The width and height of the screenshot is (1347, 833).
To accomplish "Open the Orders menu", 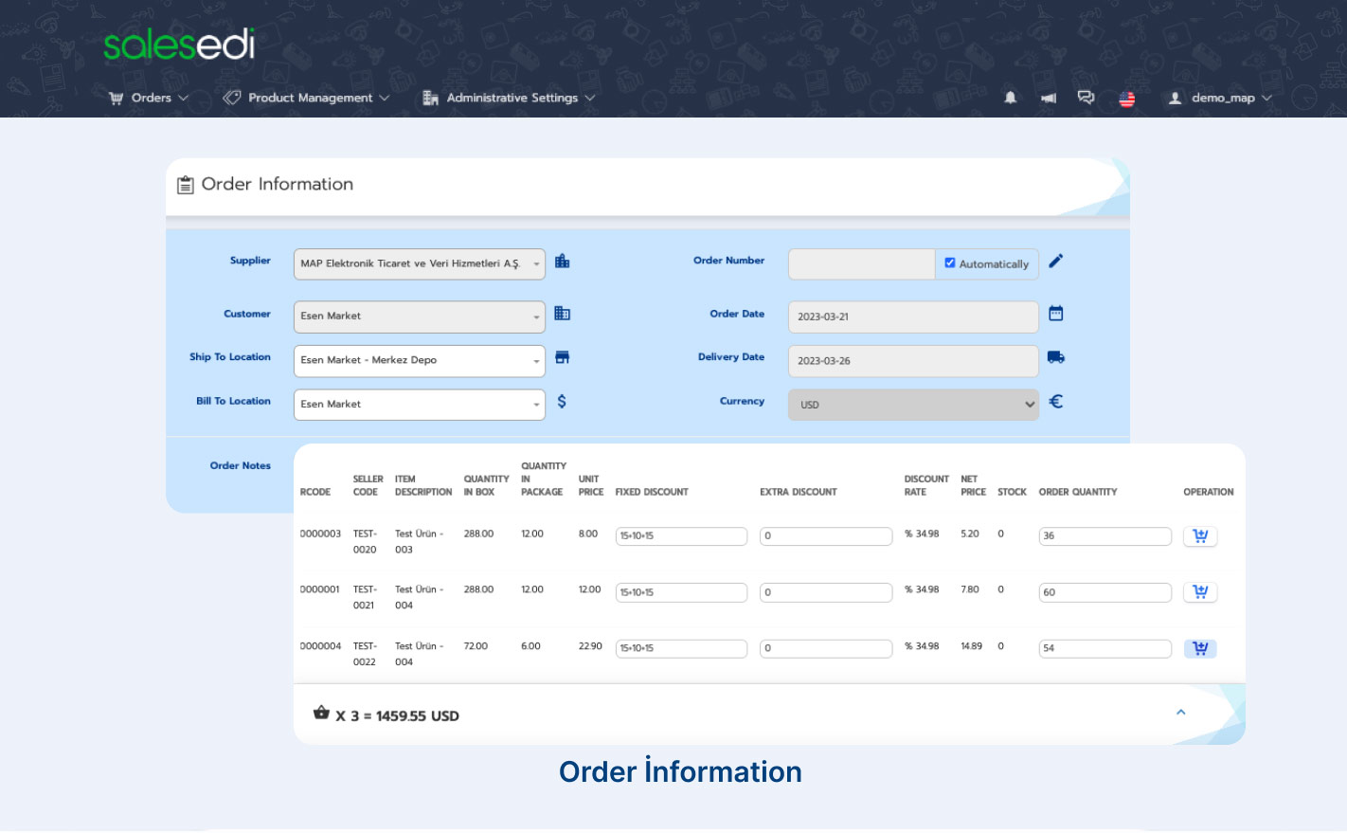I will click(x=150, y=98).
